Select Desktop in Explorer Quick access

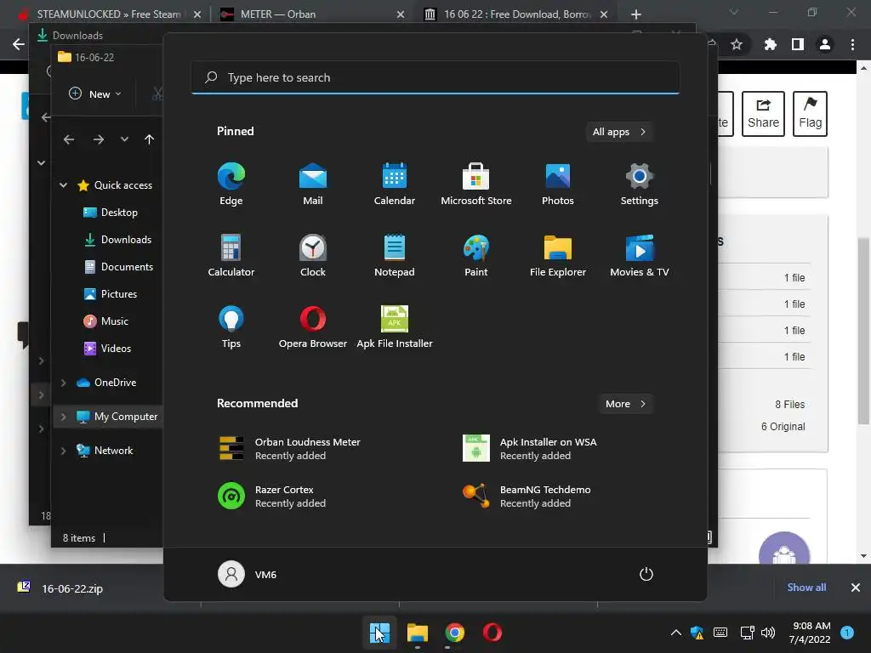click(x=110, y=212)
